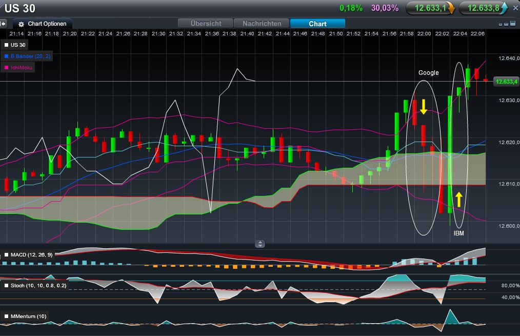The image size is (520, 336).
Task: Toggle the US 30 series legend square
Action: [7, 45]
